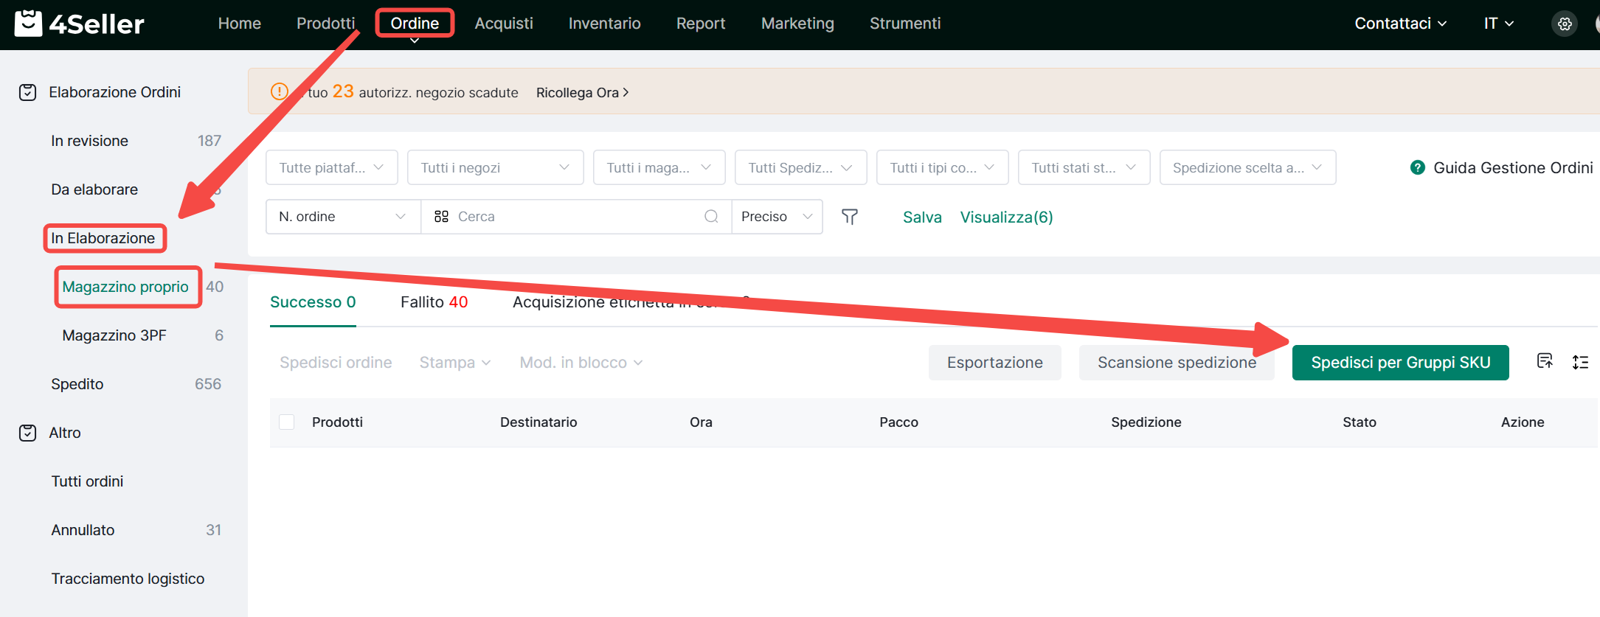Click the scan icon in search box

click(x=441, y=217)
